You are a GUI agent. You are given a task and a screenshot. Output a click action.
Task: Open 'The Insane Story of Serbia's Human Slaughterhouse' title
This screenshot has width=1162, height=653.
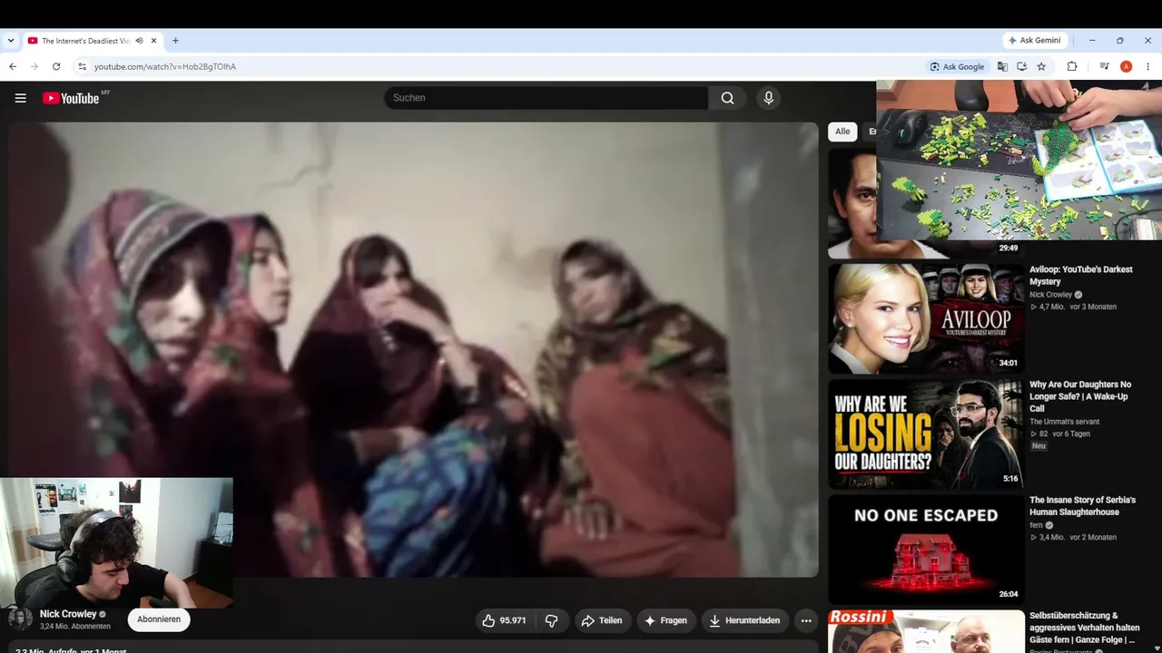tap(1082, 506)
